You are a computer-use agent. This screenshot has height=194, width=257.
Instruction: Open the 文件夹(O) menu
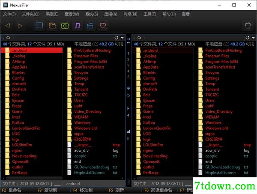pyautogui.click(x=31, y=14)
